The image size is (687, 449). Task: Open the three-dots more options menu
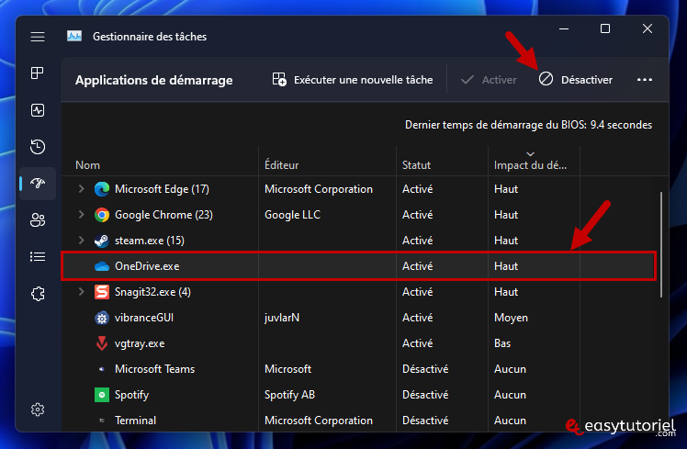click(645, 80)
